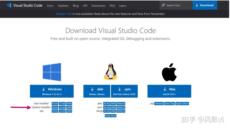
Task: Download Mac .zip Intel Chip build
Action: pos(170,103)
